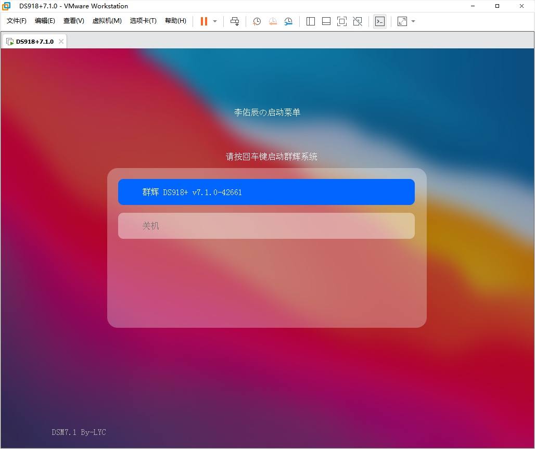
Task: Take a snapshot using the clock-plus icon
Action: [257, 21]
